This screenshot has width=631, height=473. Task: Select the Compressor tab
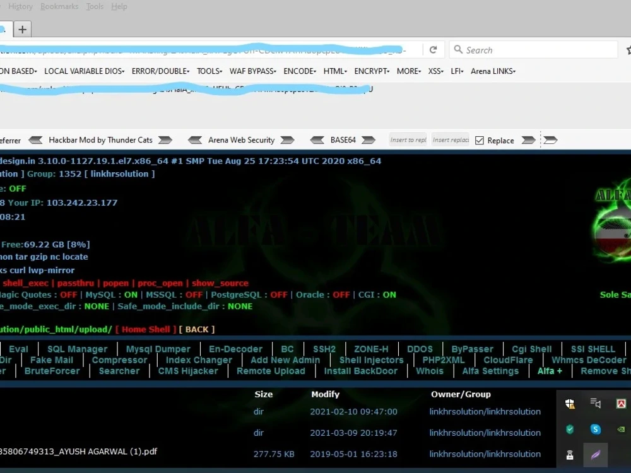tap(119, 360)
